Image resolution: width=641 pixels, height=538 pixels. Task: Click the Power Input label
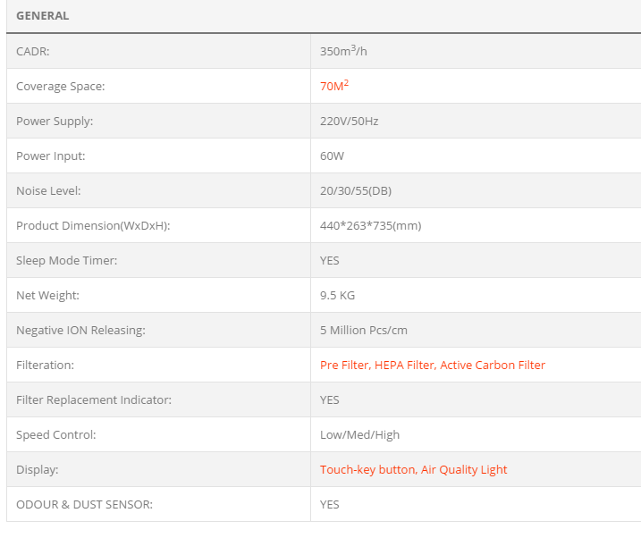[x=52, y=156]
